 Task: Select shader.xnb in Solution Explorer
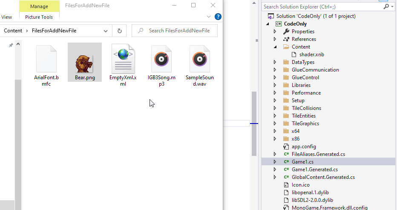point(308,55)
